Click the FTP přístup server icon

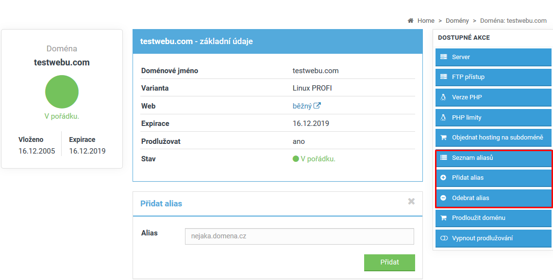(x=443, y=77)
